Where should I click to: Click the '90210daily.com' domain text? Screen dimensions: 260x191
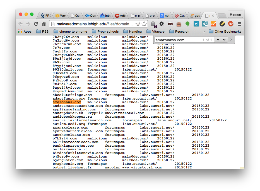[68, 69]
